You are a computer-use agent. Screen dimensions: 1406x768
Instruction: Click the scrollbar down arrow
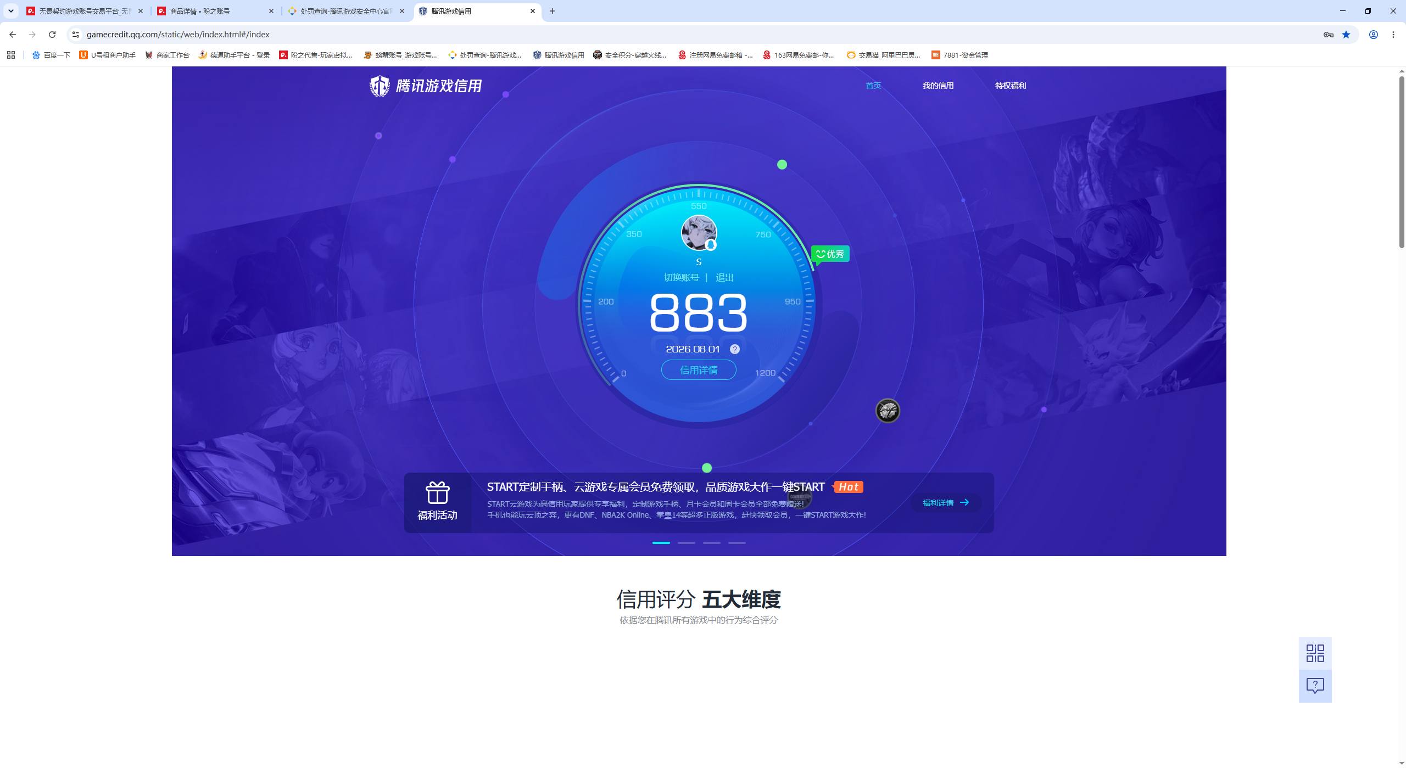click(x=1401, y=764)
